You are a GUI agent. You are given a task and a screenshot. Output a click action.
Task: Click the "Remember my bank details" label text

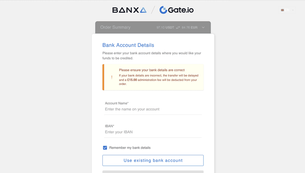[x=130, y=148]
